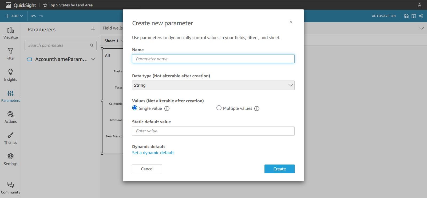Image resolution: width=427 pixels, height=198 pixels.
Task: Open the ADD dropdown menu
Action: pos(14,16)
